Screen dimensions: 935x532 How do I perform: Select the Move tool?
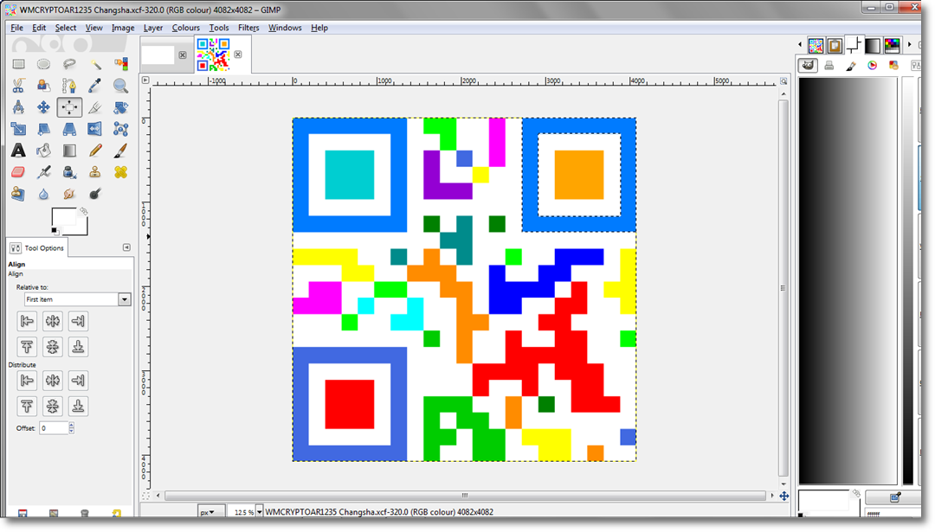[43, 107]
